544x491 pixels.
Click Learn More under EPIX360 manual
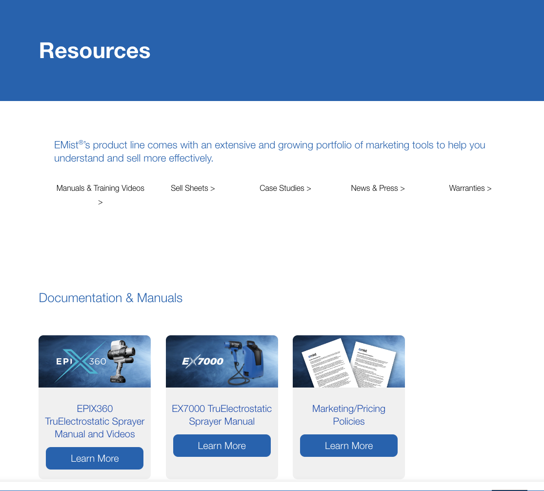(x=94, y=458)
